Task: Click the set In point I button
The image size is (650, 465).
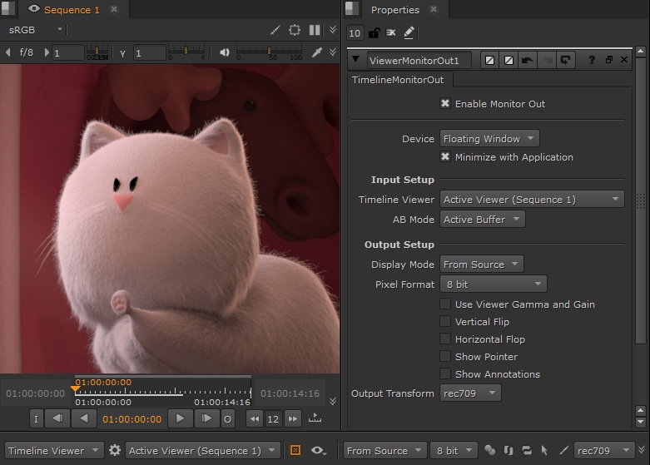Action: [36, 418]
